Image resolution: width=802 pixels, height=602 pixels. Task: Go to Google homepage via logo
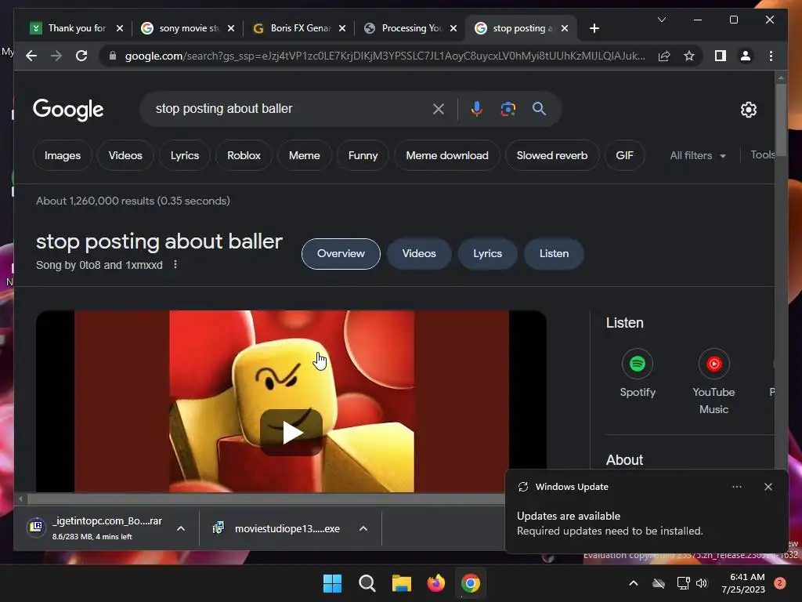tap(68, 109)
